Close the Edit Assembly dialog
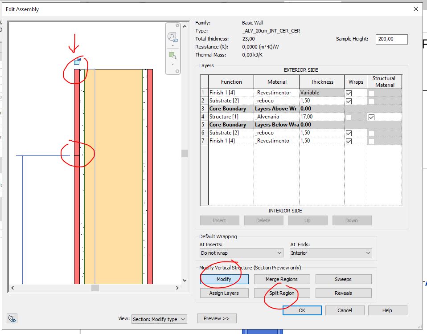Image resolution: width=427 pixels, height=334 pixels. [416, 9]
